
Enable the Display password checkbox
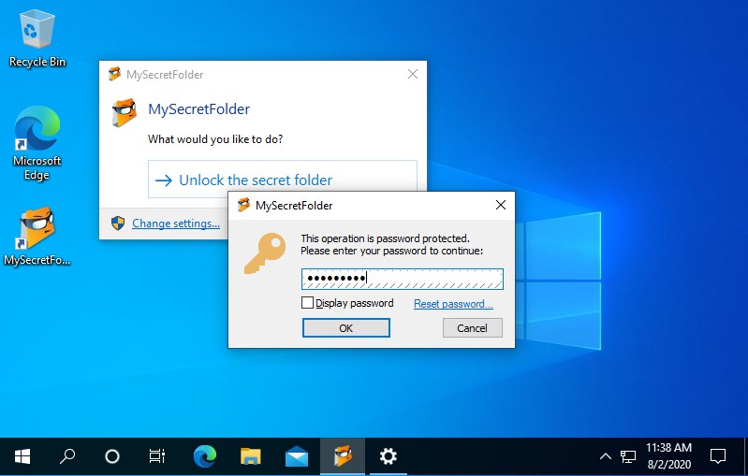coord(308,303)
